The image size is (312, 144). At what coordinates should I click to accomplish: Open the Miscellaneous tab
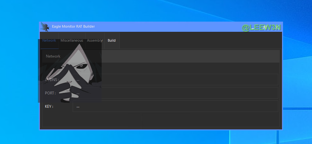[x=72, y=41]
